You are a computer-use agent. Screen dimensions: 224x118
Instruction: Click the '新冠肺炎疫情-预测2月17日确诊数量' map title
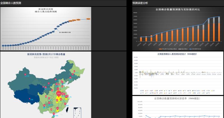(x=46, y=54)
